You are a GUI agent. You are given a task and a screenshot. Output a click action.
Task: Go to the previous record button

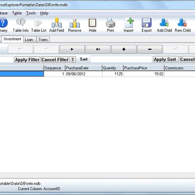tap(46, 49)
